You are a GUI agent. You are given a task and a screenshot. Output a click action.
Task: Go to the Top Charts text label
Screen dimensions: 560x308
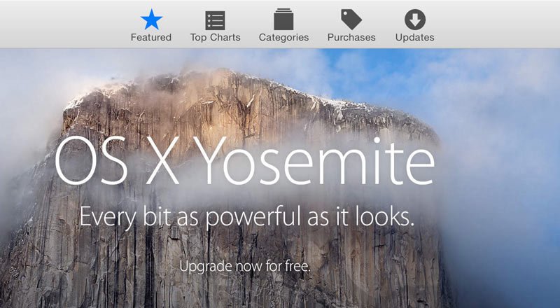[x=216, y=37]
